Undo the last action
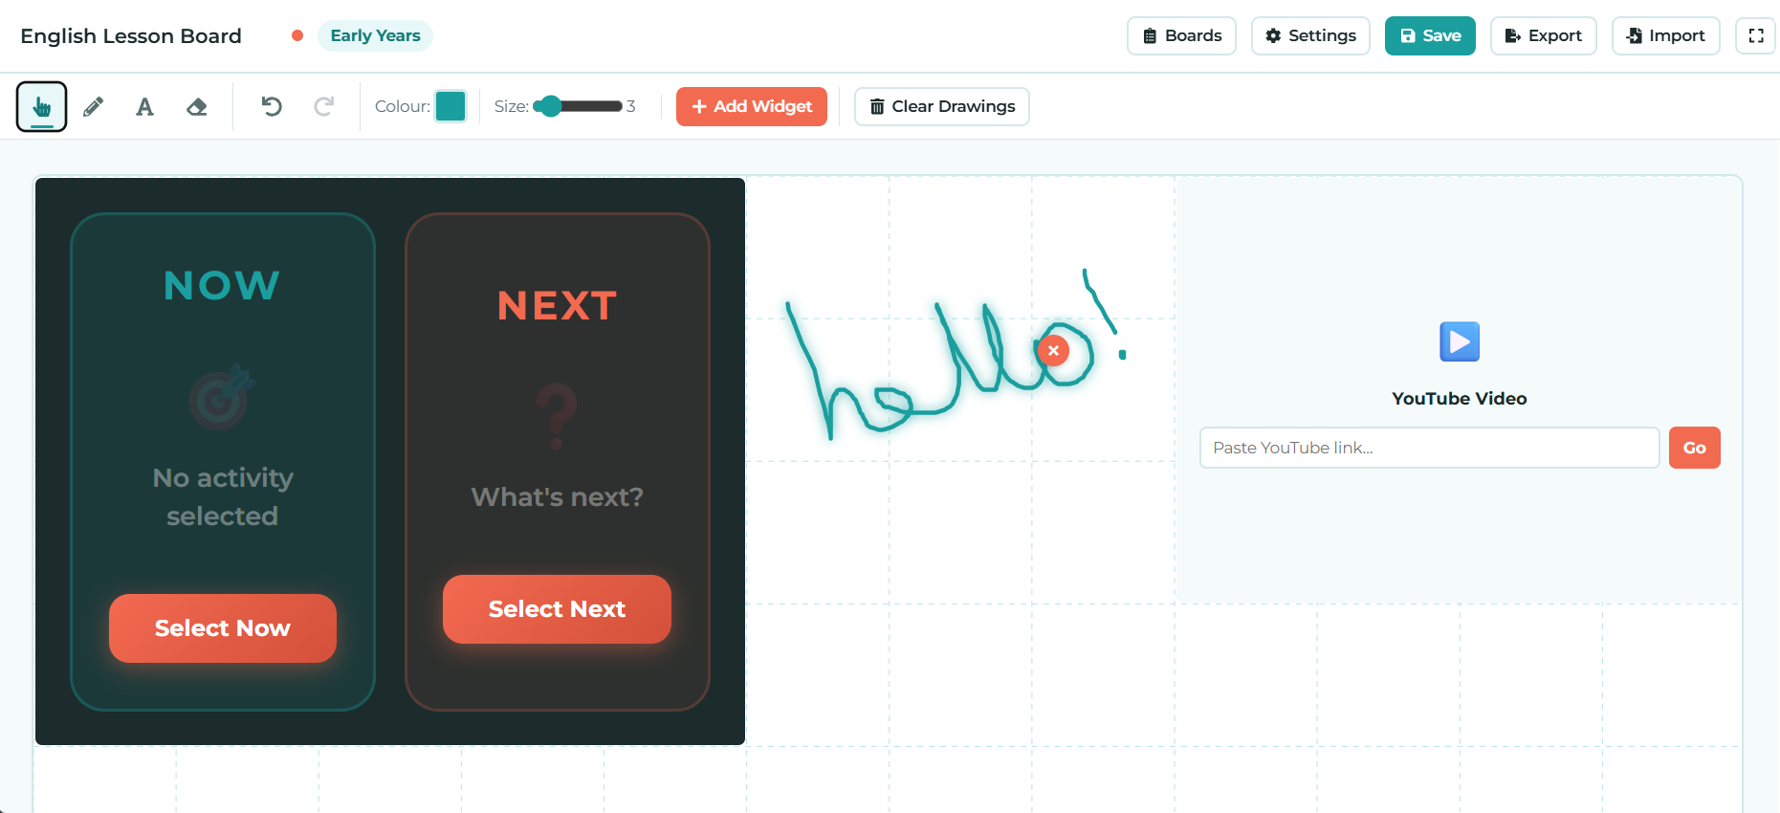1780x813 pixels. (272, 106)
